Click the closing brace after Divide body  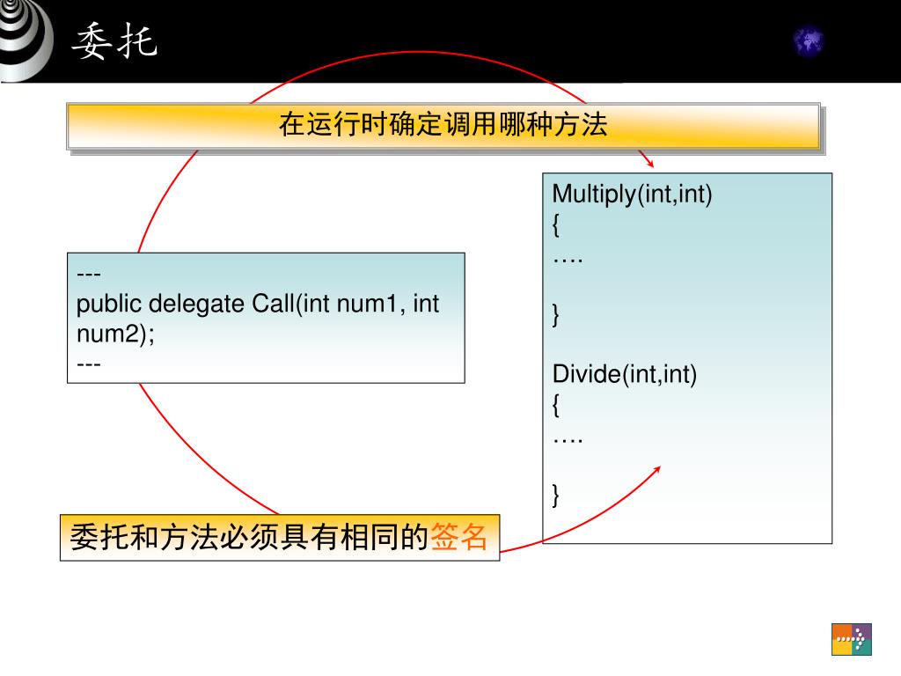[x=556, y=495]
